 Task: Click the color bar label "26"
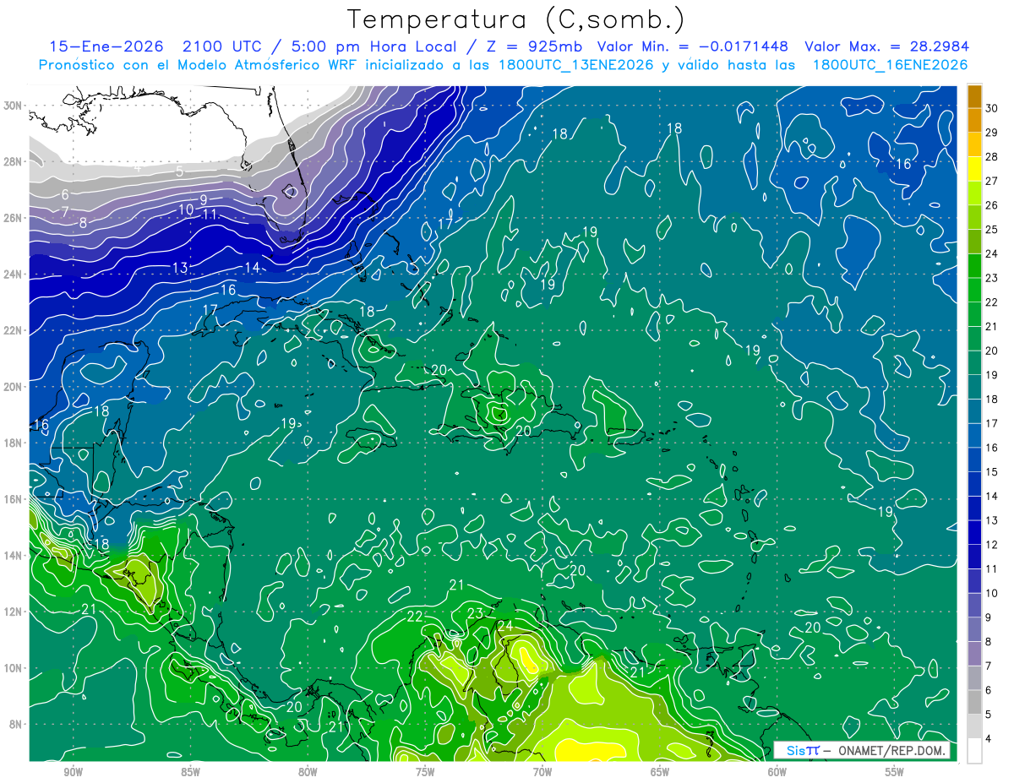[992, 204]
